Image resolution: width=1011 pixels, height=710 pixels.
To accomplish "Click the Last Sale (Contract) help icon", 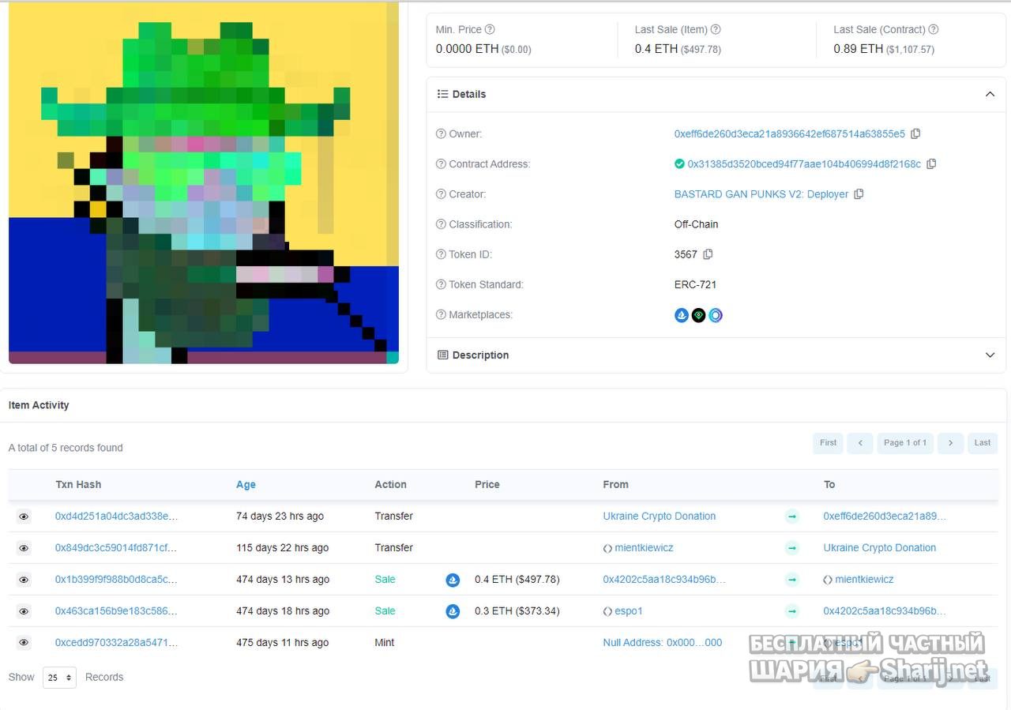I will pyautogui.click(x=934, y=29).
